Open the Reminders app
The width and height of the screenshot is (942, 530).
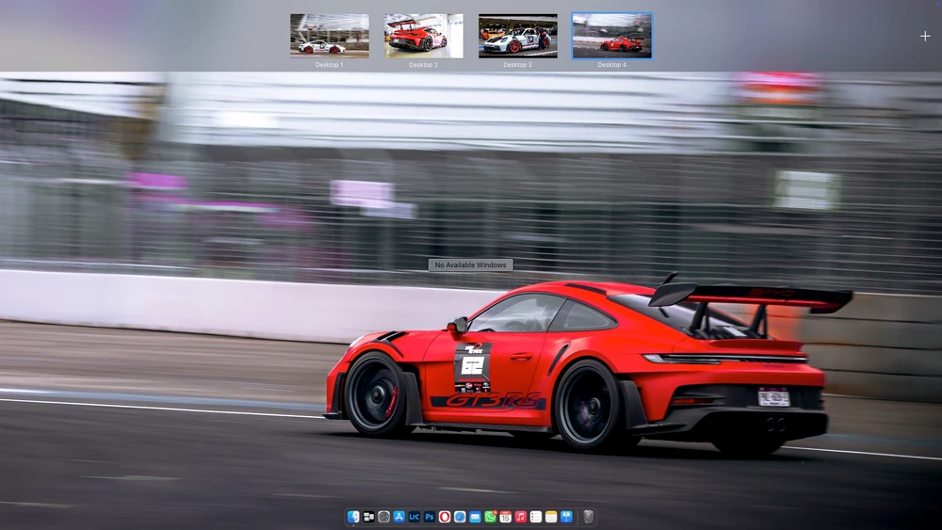tap(535, 517)
